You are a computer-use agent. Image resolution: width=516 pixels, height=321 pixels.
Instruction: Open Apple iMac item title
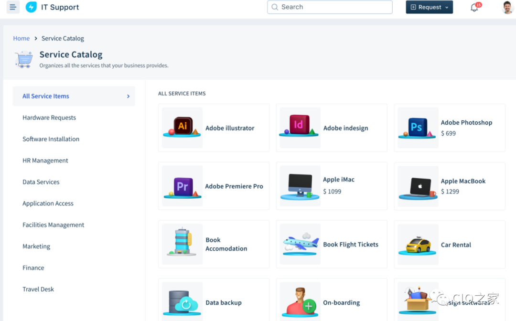(339, 180)
